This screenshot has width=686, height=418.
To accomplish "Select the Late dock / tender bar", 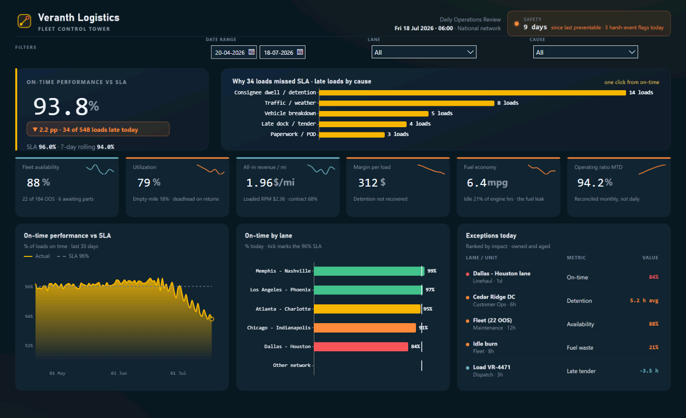I will 363,124.
